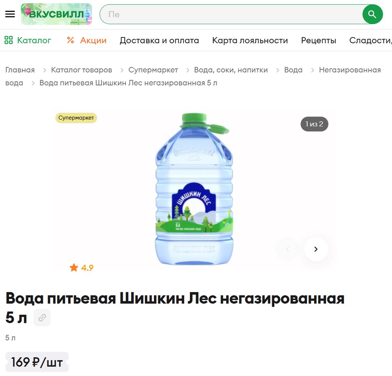
Task: Open Доставка и оплата page
Action: pos(159,40)
